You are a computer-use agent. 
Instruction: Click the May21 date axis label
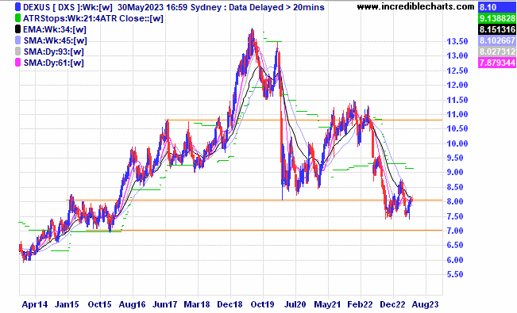click(x=327, y=304)
